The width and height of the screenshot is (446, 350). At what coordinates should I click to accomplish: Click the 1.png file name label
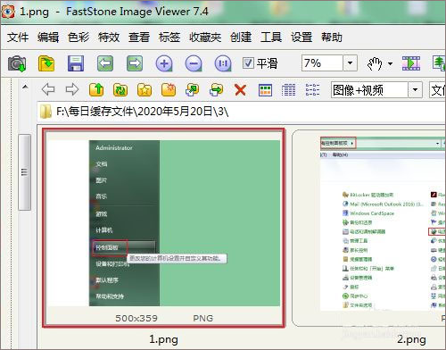point(163,339)
